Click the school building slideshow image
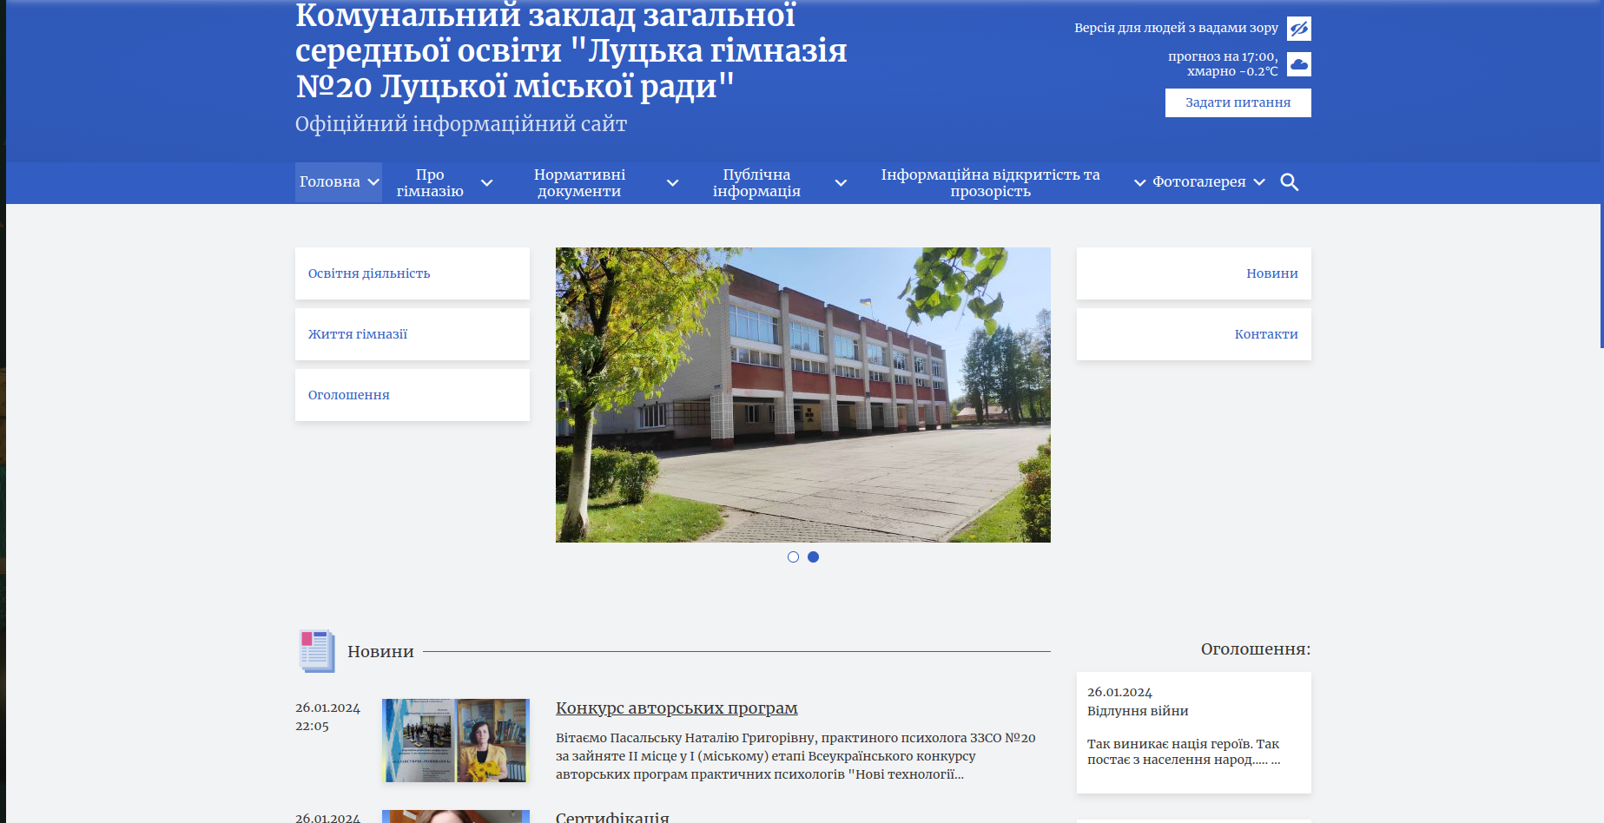 802,395
